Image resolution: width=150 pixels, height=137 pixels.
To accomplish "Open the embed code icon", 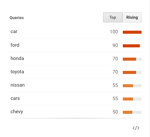I will (x=136, y=128).
